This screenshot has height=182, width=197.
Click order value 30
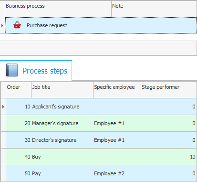pos(28,140)
